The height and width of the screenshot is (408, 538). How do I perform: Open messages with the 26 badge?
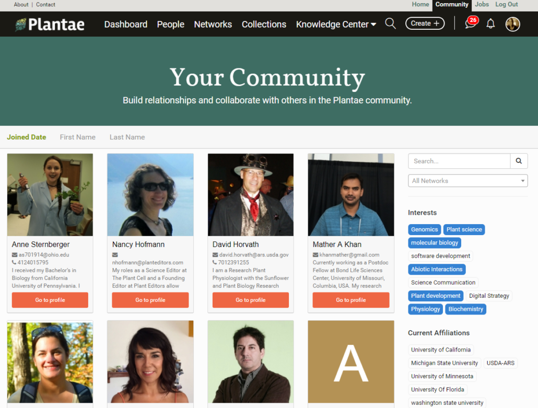472,23
